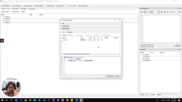The width and height of the screenshot is (182, 102).
Task: Click the Attach Database toolbar button
Action: pos(72,6)
